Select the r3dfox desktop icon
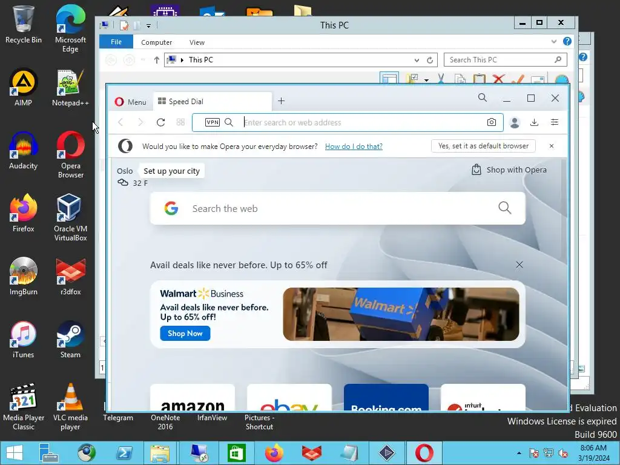 tap(70, 276)
